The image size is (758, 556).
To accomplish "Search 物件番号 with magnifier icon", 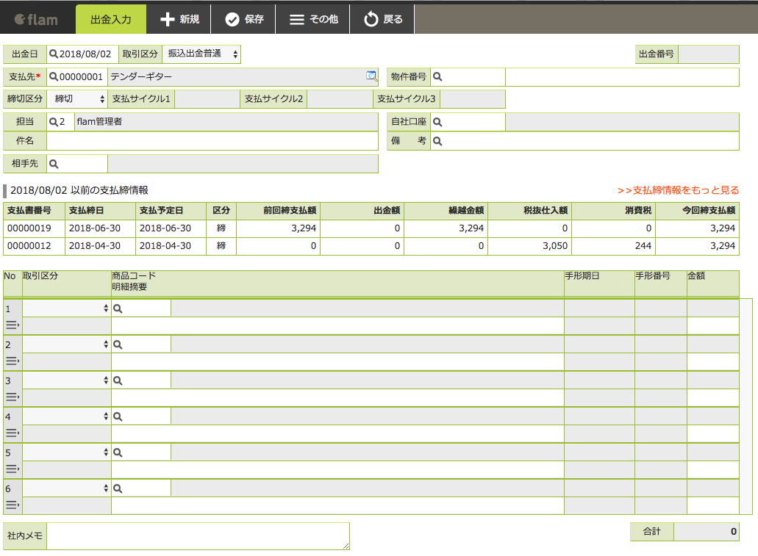I will pos(437,77).
